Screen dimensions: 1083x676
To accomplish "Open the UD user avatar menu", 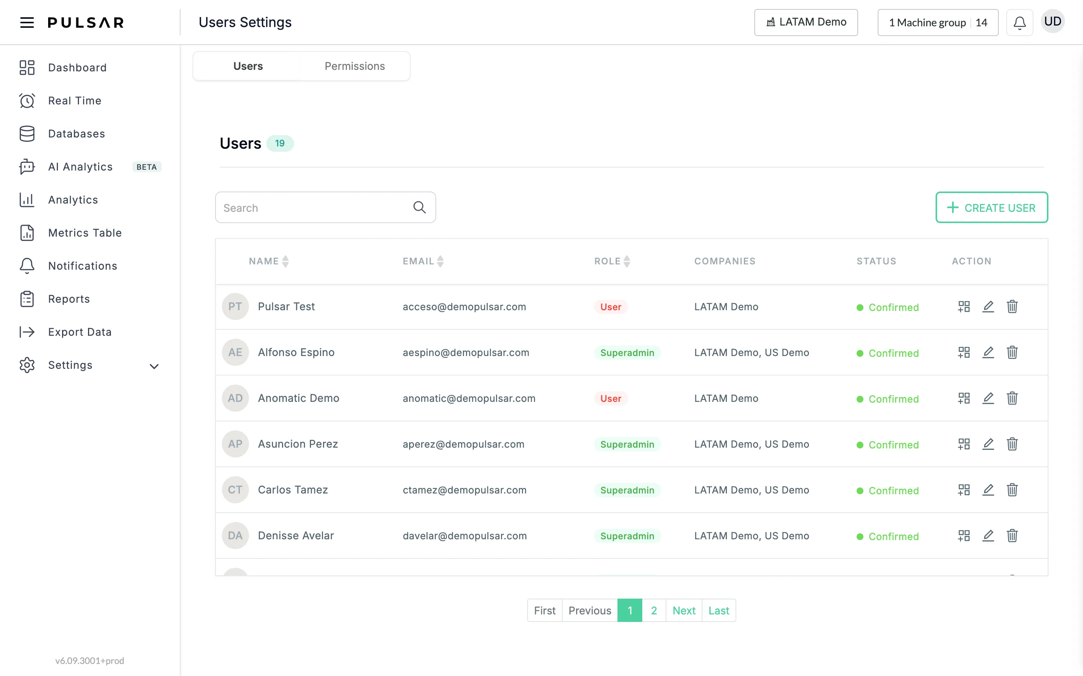I will [1053, 21].
